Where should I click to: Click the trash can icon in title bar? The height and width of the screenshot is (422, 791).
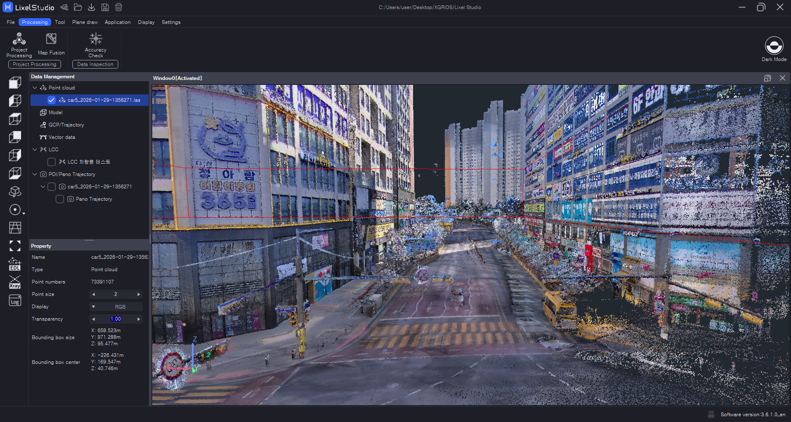118,7
